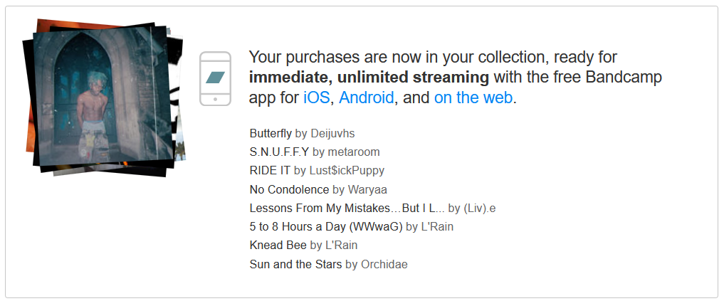Click the Waryaa artist name

[367, 190]
